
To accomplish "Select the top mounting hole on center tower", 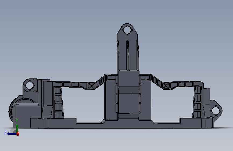I will pyautogui.click(x=127, y=30).
